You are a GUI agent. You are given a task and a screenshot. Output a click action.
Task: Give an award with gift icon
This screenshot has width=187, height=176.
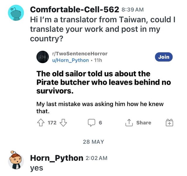[x=170, y=123]
